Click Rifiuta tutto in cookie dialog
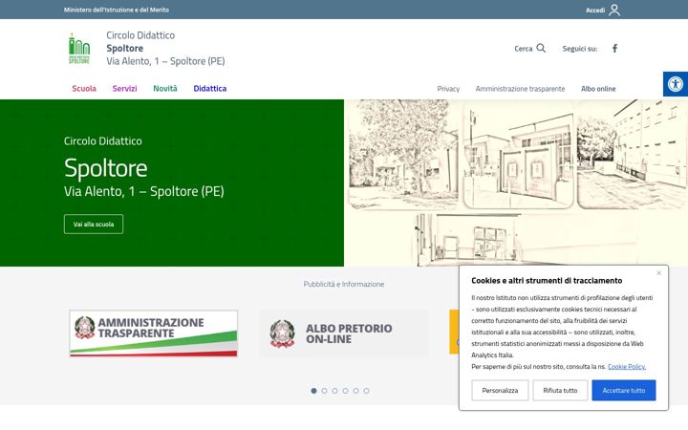This screenshot has width=688, height=430. pos(560,391)
